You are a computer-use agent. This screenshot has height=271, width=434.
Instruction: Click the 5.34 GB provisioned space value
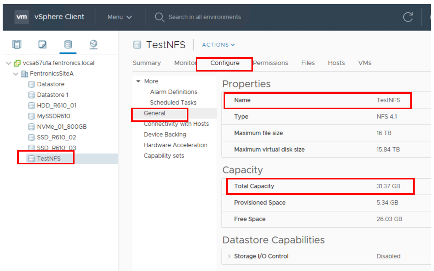coord(387,202)
